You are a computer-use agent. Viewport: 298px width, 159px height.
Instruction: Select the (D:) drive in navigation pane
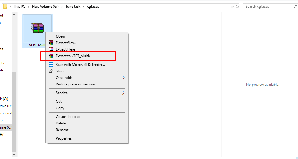(6, 106)
